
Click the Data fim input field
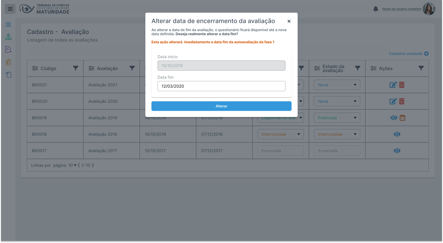click(x=221, y=86)
